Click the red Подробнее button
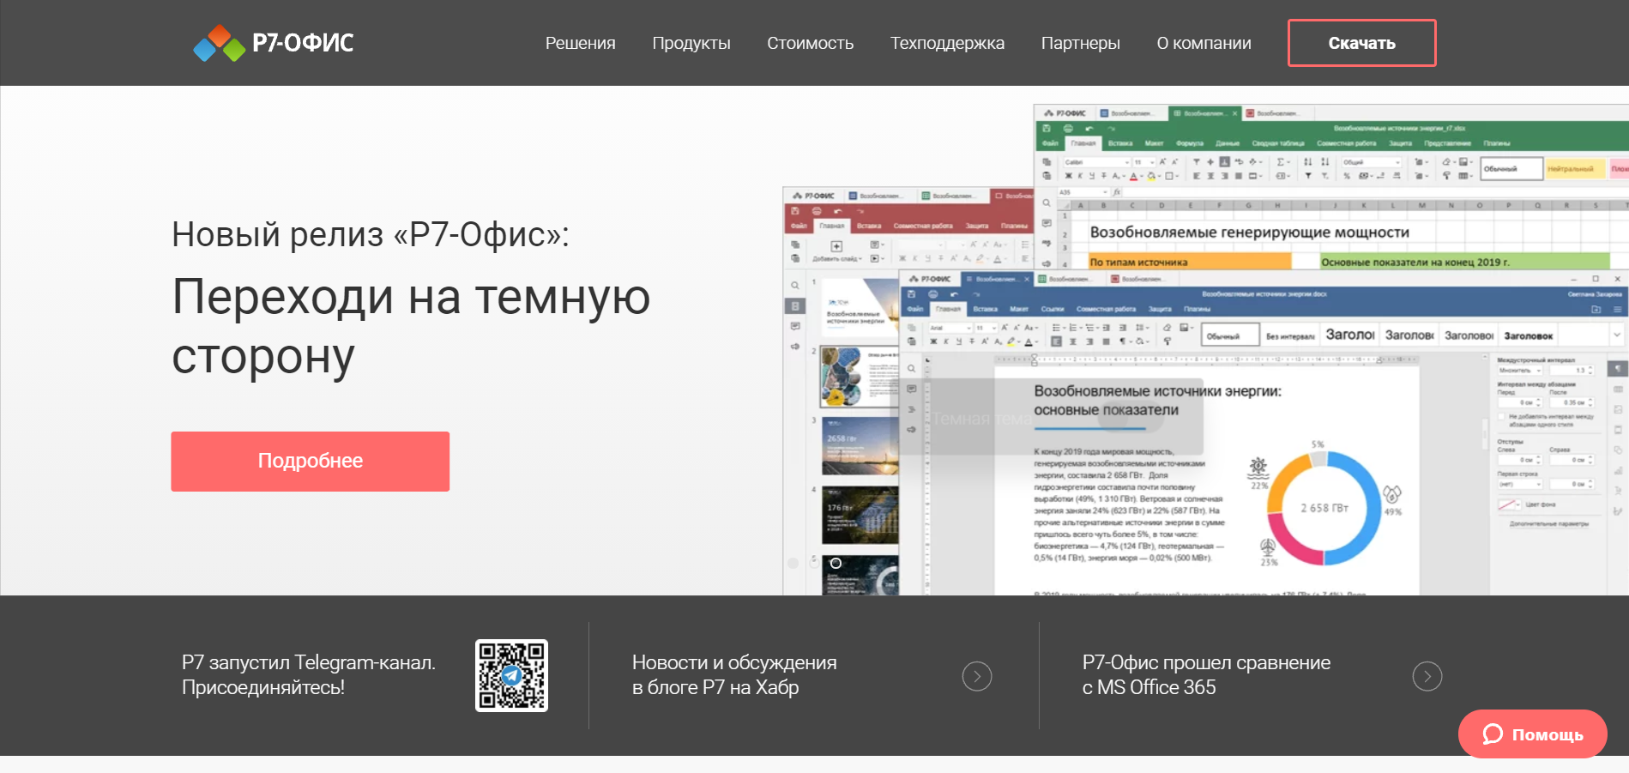Image resolution: width=1629 pixels, height=773 pixels. tap(310, 461)
